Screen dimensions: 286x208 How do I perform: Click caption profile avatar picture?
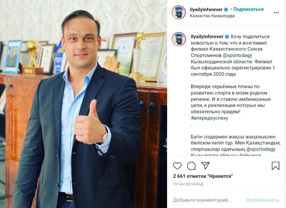tap(179, 39)
